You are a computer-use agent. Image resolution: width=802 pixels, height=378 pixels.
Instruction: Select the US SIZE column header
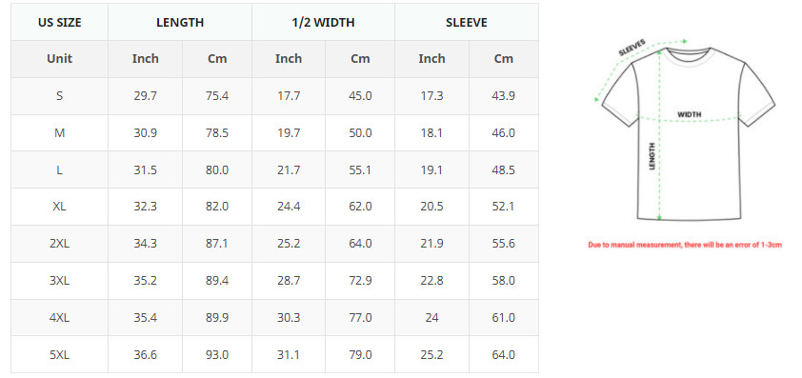(59, 23)
